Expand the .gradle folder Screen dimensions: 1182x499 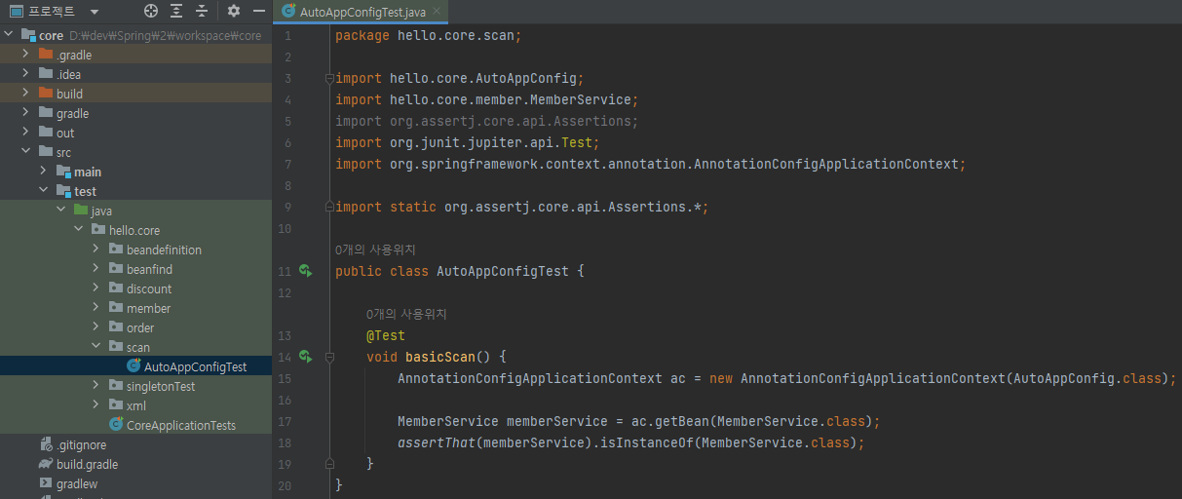tap(26, 55)
